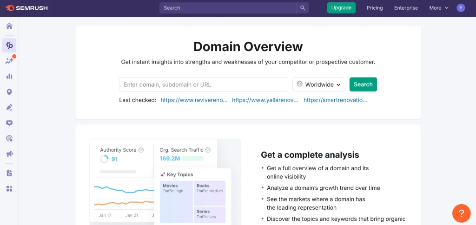476x225 pixels.
Task: Select the SEO toolkit sidebar icon
Action: [x=9, y=45]
